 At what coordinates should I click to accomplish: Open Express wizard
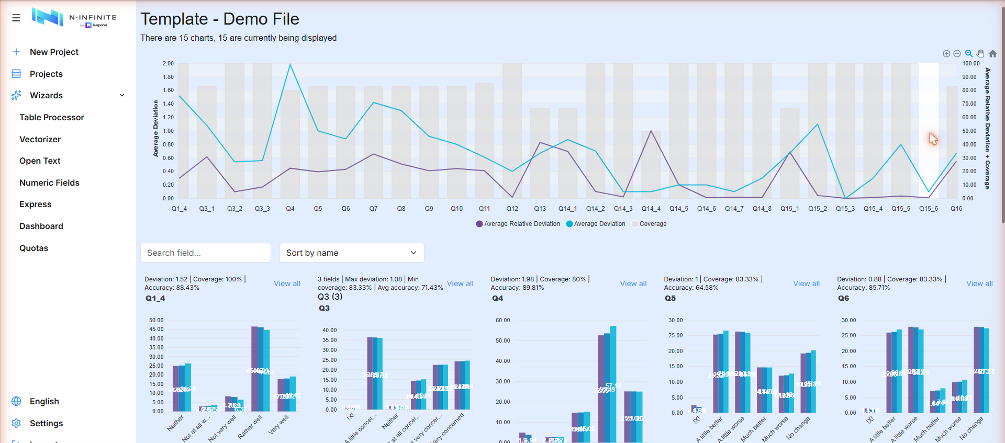(x=36, y=204)
